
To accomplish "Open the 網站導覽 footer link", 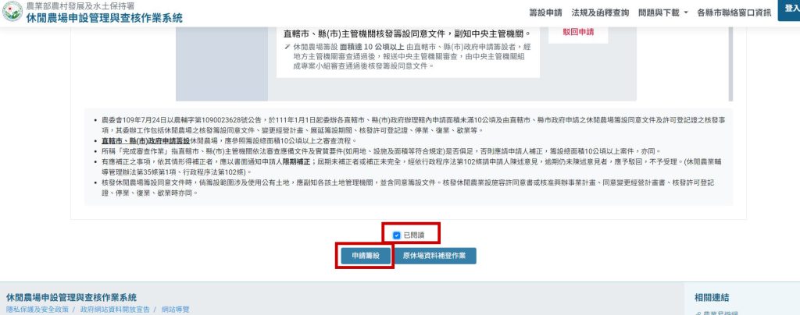I will (x=175, y=309).
